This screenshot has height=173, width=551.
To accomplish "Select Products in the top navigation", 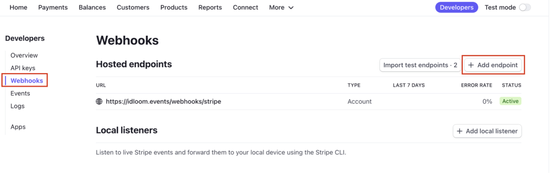I will [174, 7].
